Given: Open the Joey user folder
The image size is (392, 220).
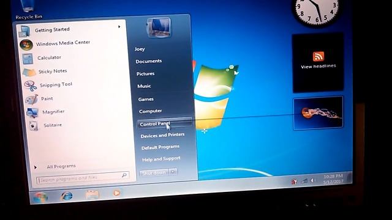Looking at the screenshot, I should tap(140, 49).
